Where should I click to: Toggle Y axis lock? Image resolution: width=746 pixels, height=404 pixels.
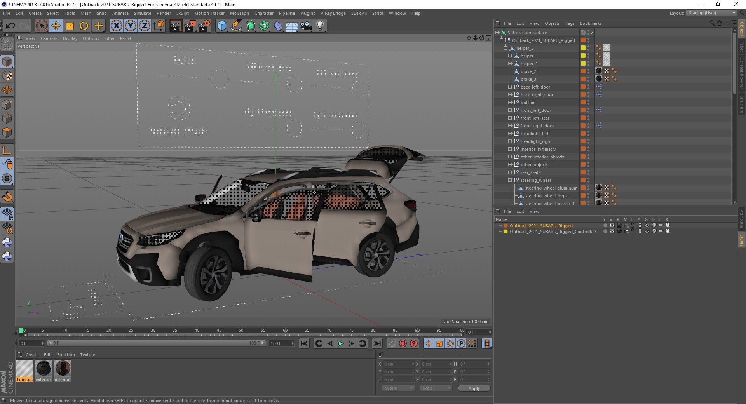(x=131, y=26)
